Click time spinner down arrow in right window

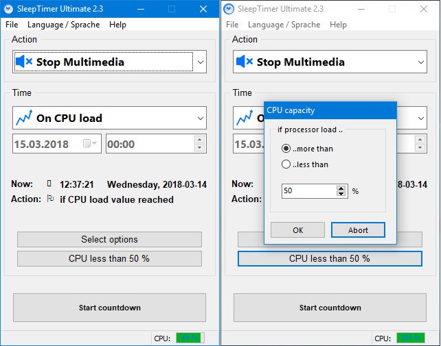click(x=420, y=147)
